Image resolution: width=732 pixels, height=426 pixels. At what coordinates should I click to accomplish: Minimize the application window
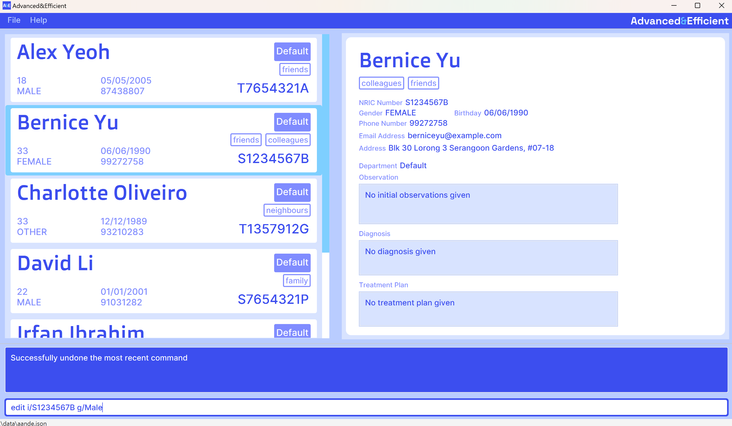[674, 5]
